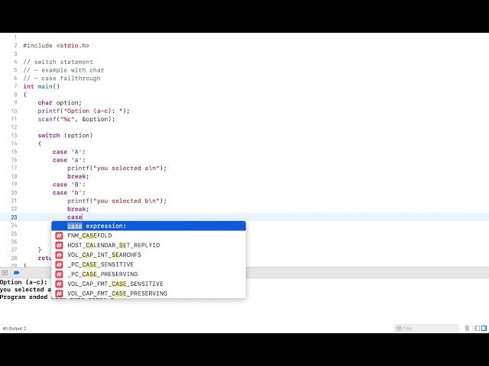Select VOL_CAP_INT_SEARCHFS suggestion
Viewport: 489px width, 366px height.
[148, 255]
